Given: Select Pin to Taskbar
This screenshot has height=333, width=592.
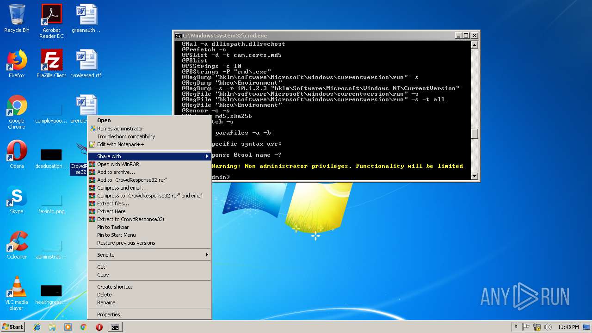Looking at the screenshot, I should click(150, 227).
